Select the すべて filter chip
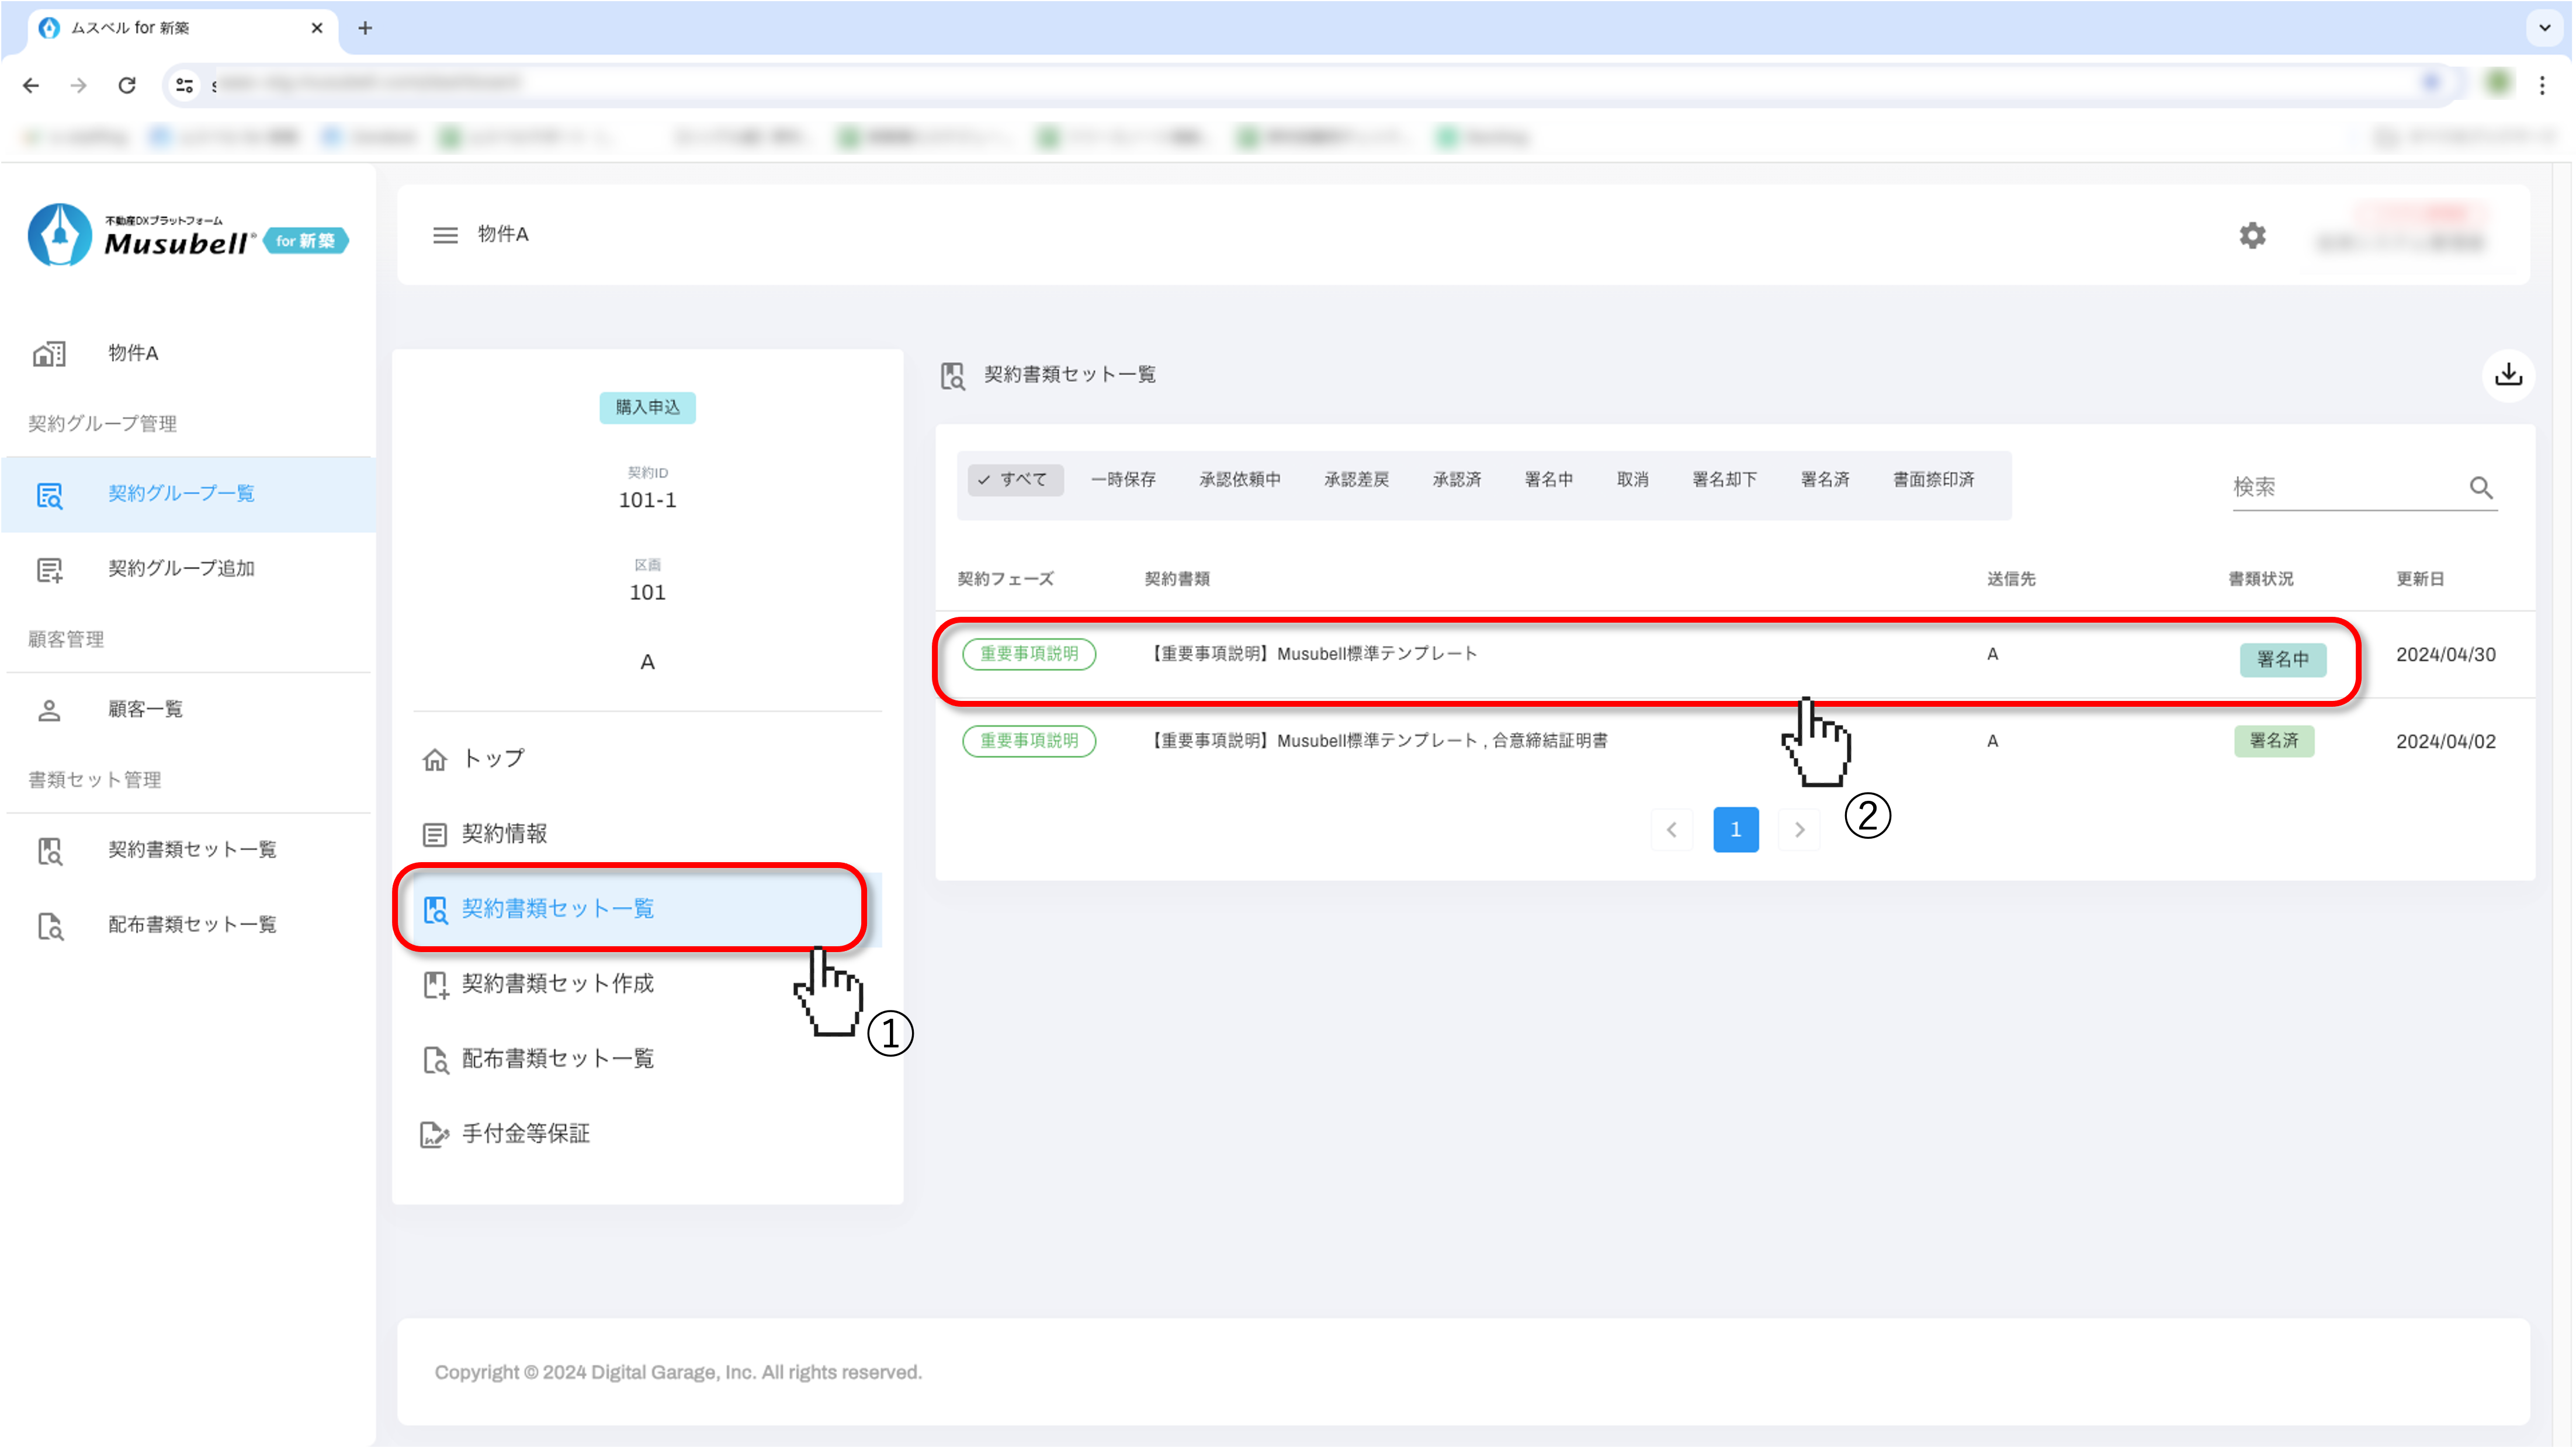This screenshot has height=1448, width=2576. [x=1014, y=480]
